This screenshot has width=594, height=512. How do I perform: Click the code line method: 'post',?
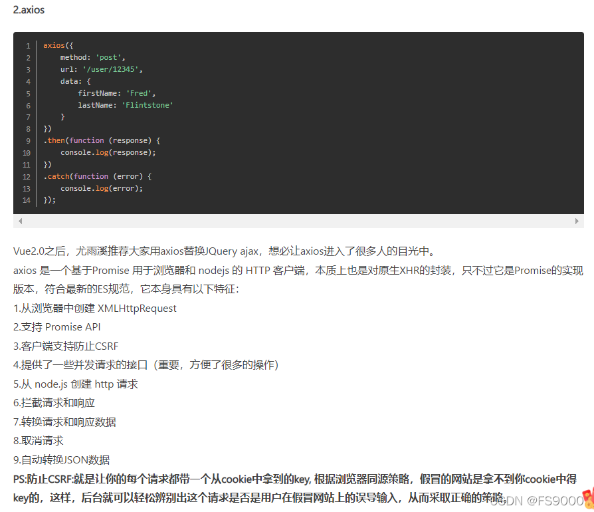click(92, 57)
